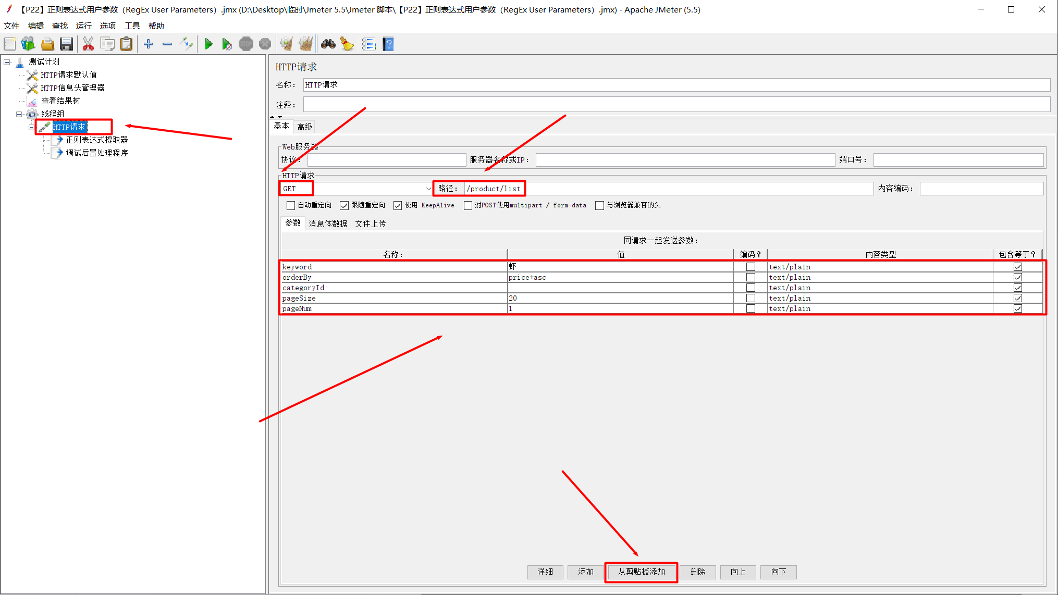Click the blue minus Collapse All icon
Viewport: 1058px width, 595px height.
[167, 44]
